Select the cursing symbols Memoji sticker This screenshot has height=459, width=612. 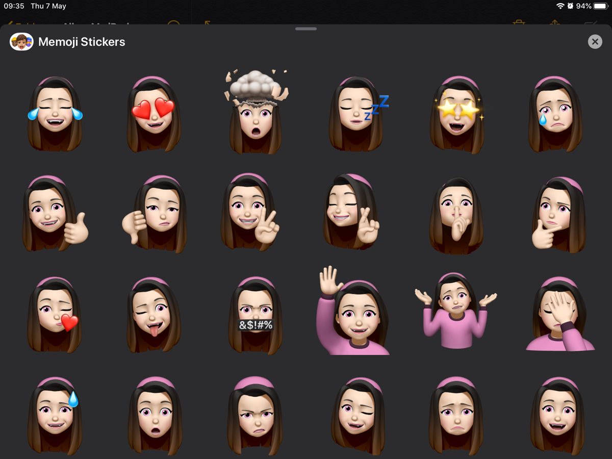(255, 315)
